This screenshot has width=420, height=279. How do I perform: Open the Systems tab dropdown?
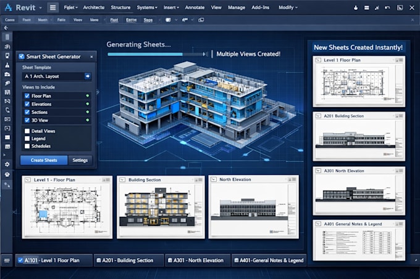147,7
